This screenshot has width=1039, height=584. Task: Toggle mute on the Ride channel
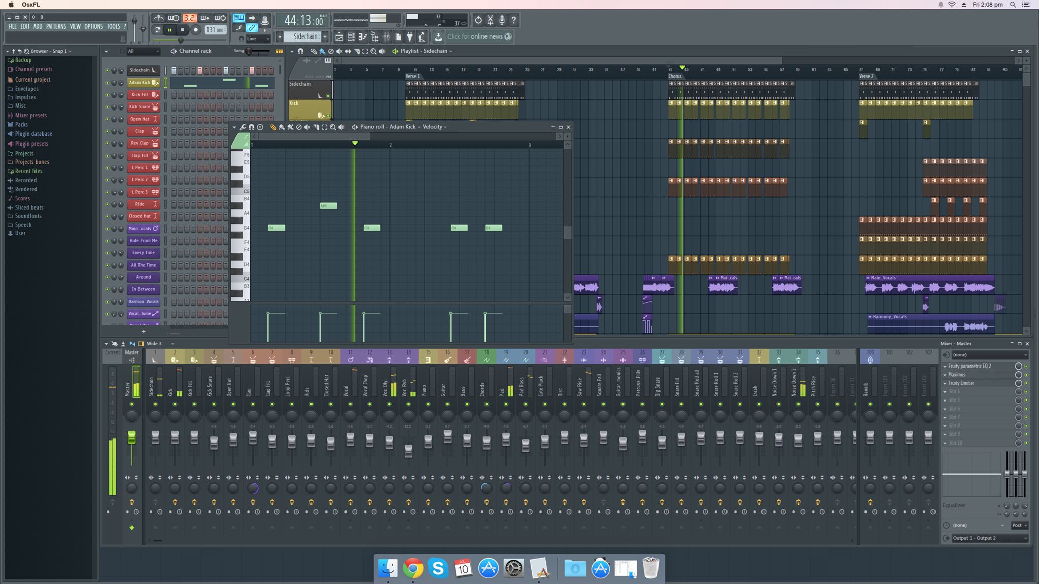[x=107, y=203]
